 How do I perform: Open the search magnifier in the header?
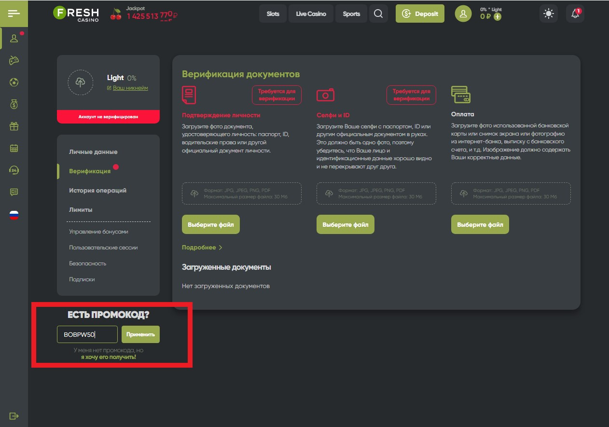click(x=378, y=14)
